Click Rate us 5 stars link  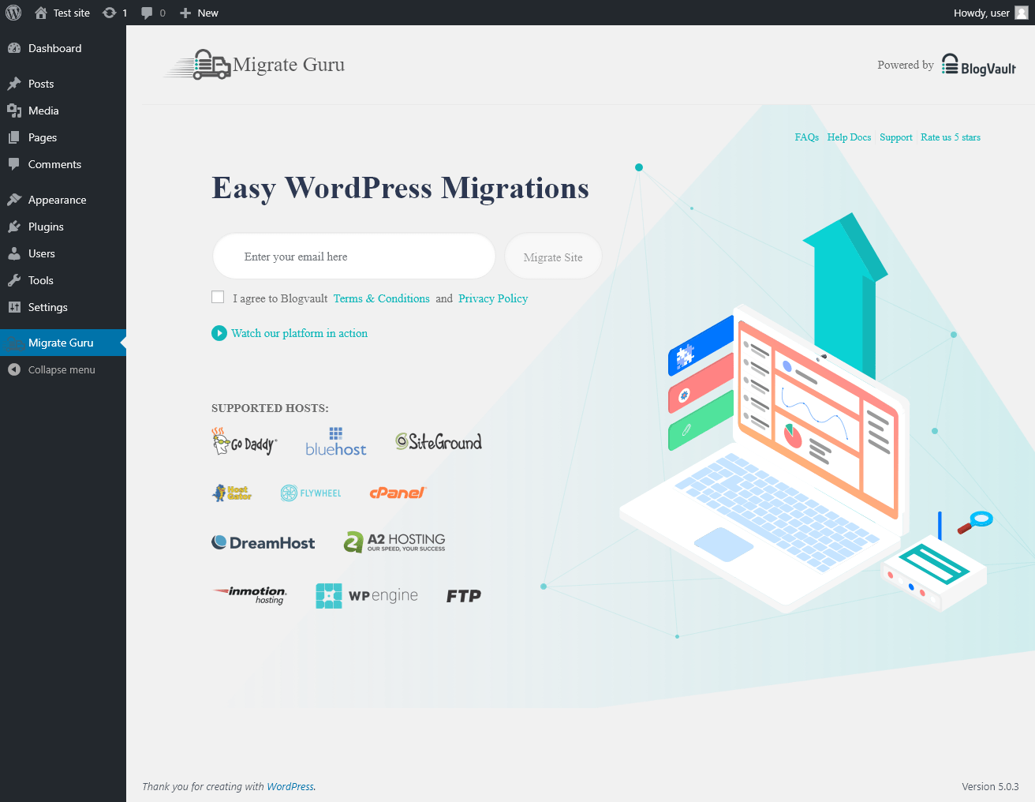point(951,137)
